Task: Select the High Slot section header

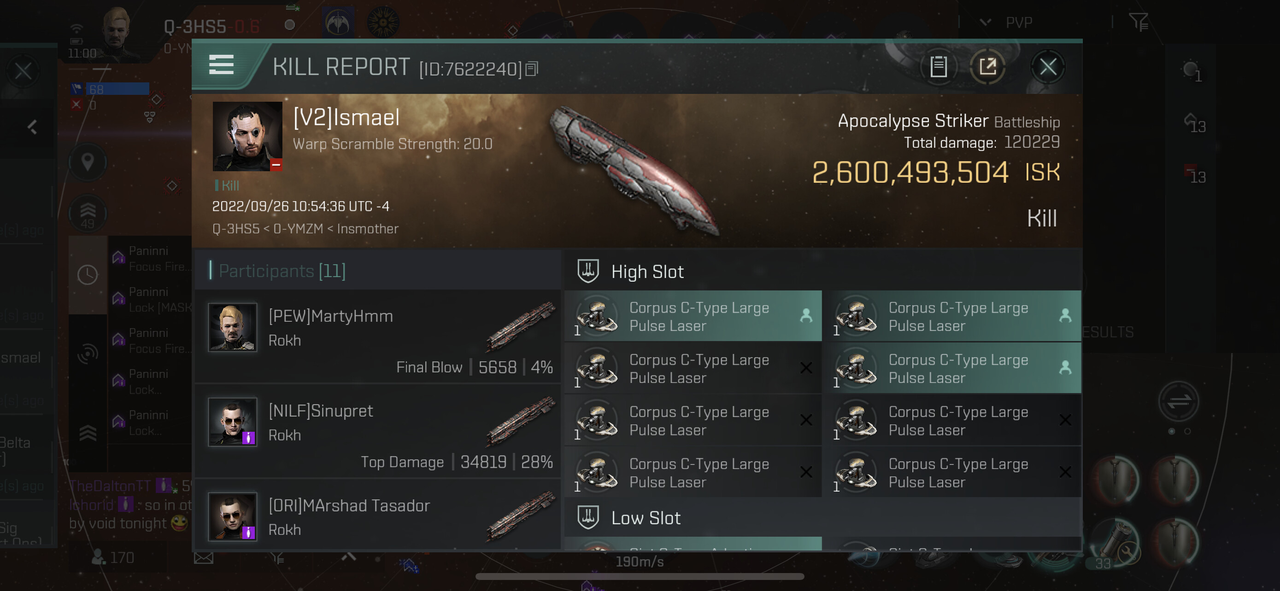Action: (647, 272)
